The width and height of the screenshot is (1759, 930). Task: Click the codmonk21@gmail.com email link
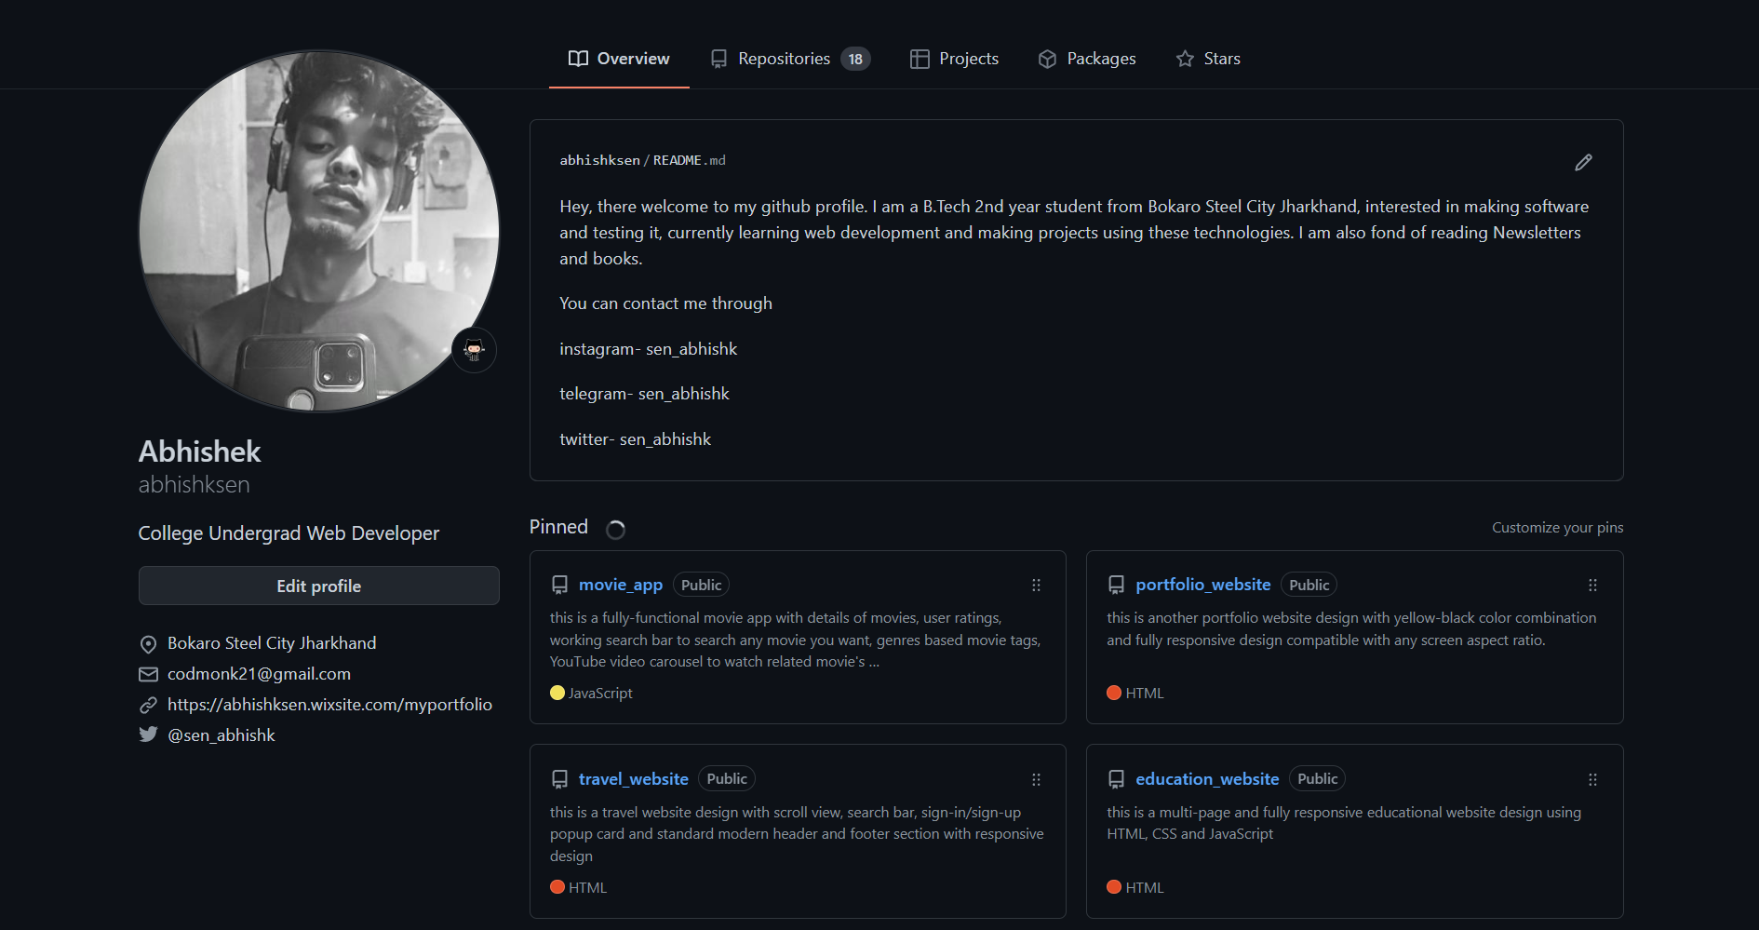(259, 674)
